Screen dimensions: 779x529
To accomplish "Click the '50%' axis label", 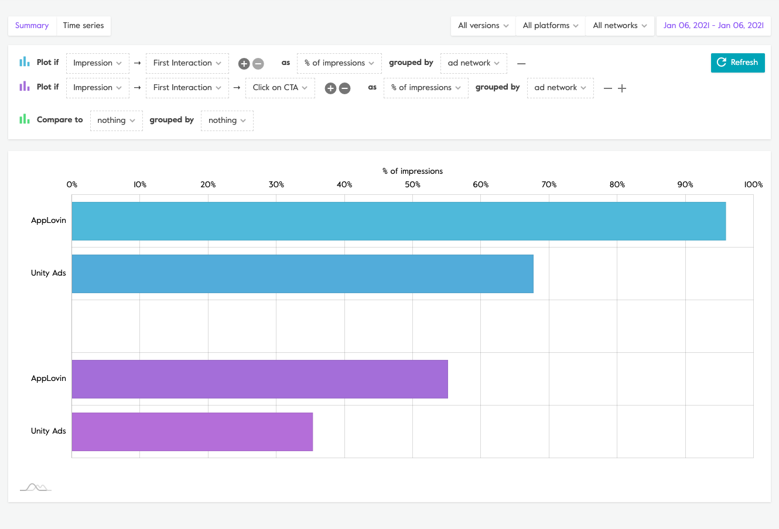I will [413, 184].
